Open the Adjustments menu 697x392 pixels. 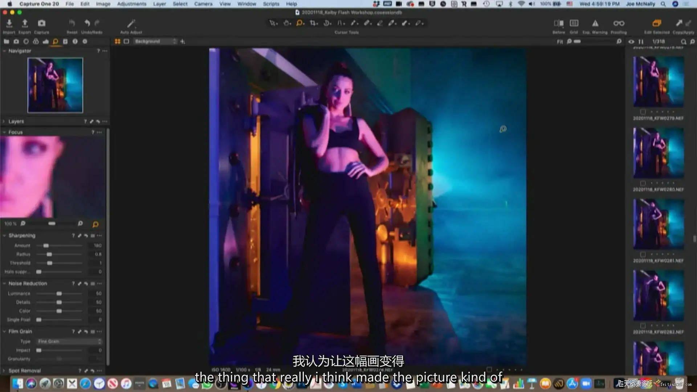click(131, 4)
